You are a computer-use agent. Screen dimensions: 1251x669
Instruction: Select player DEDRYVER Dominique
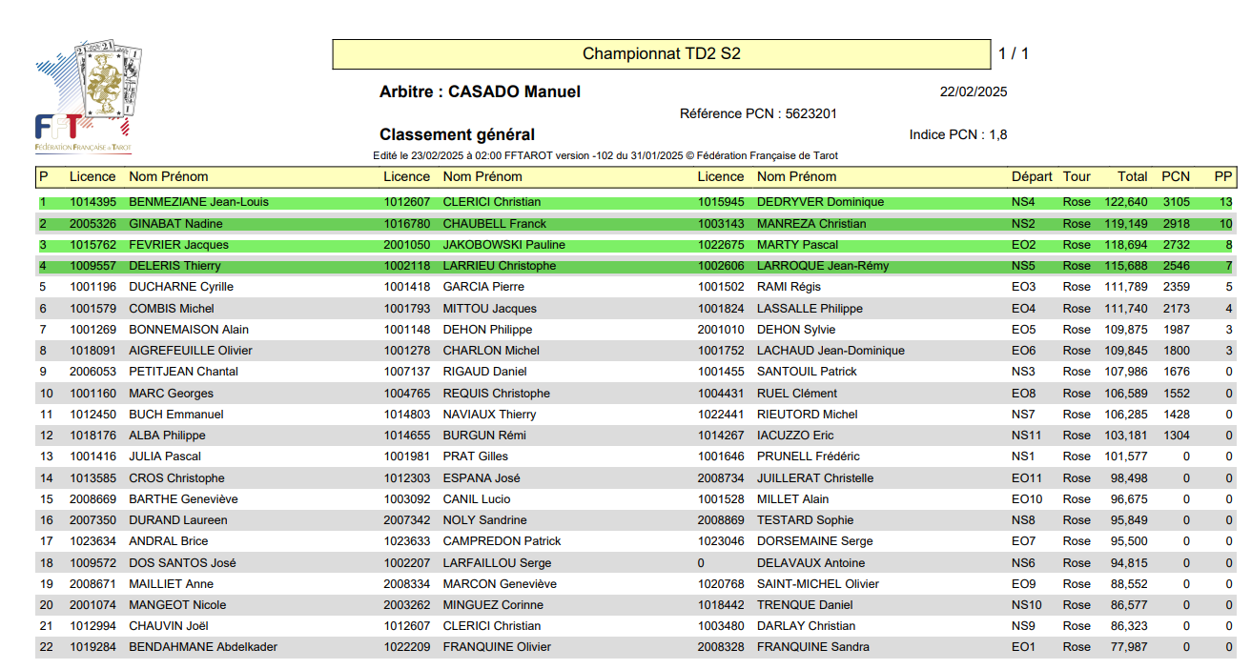[820, 202]
